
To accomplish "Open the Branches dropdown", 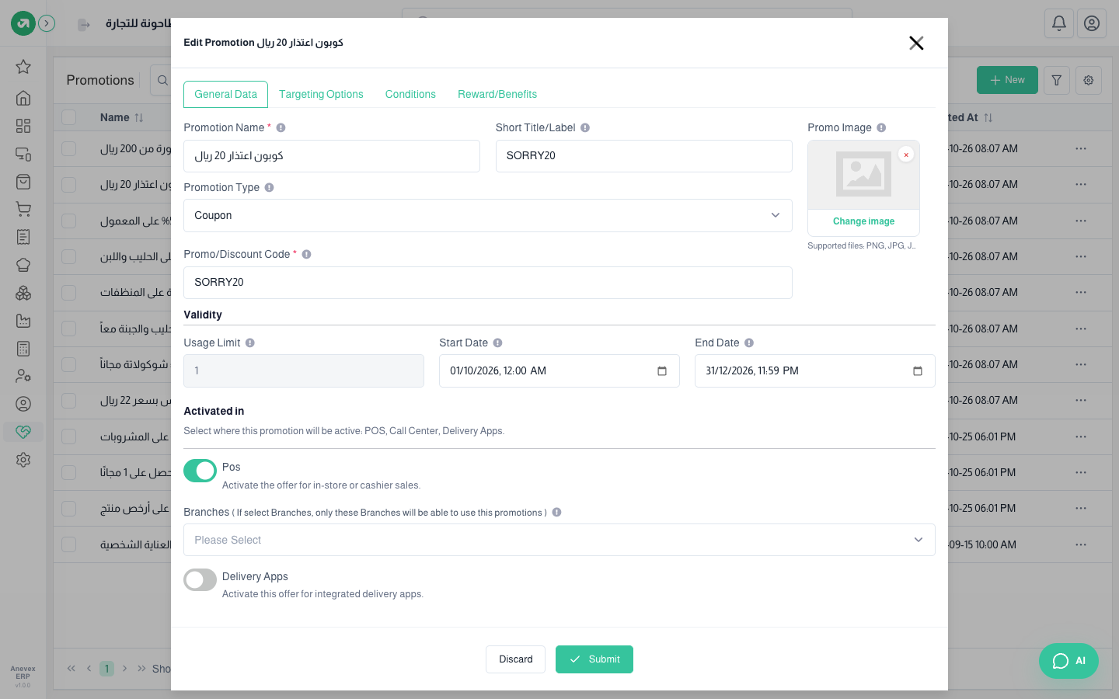I will click(559, 540).
